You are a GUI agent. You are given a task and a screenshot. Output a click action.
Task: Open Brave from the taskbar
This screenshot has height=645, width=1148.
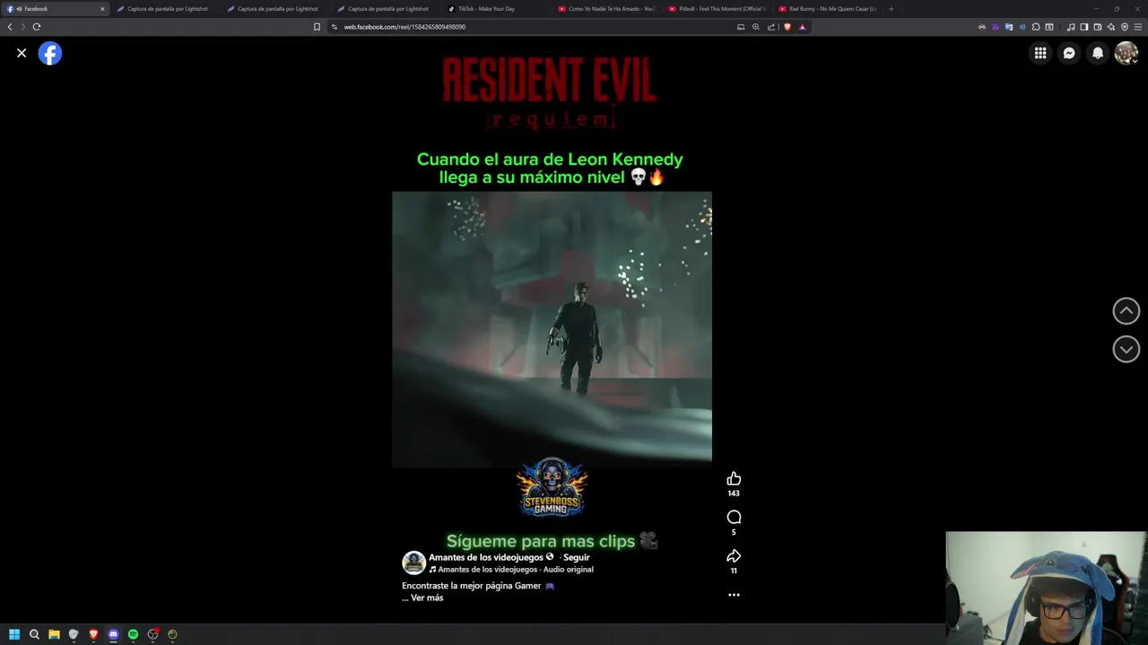93,634
